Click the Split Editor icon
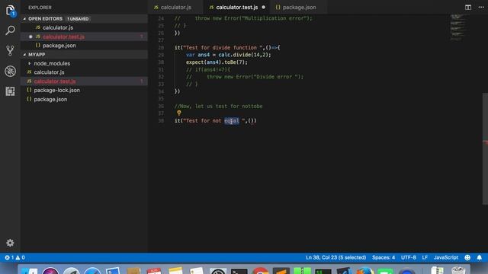488x274 pixels. click(467, 7)
